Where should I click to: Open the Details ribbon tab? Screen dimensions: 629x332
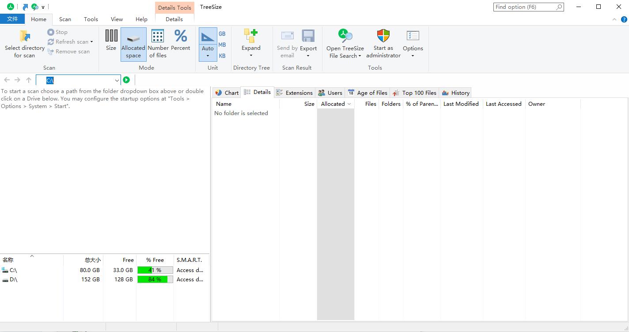[x=174, y=19]
